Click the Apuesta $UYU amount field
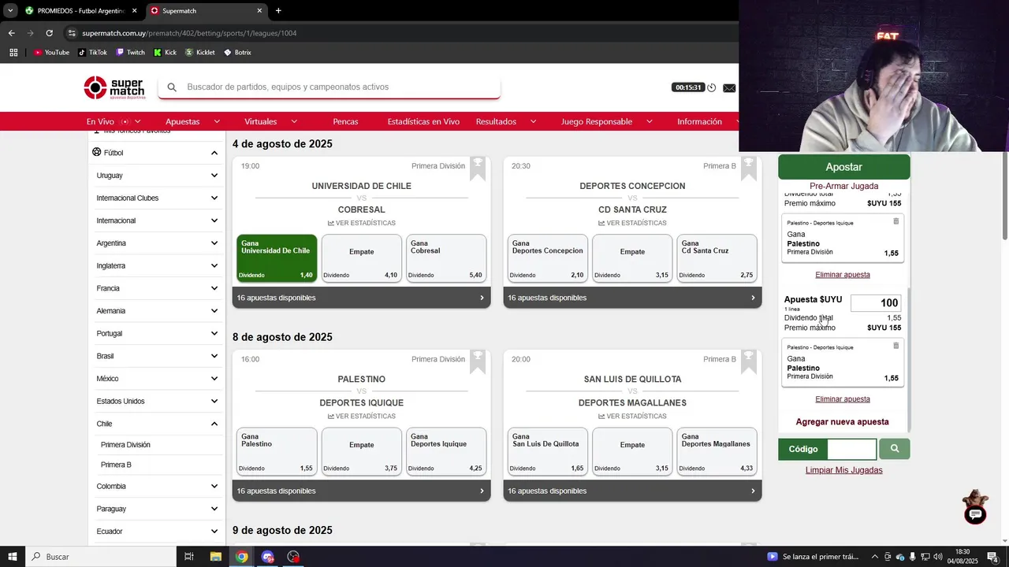Image resolution: width=1009 pixels, height=567 pixels. click(x=876, y=303)
